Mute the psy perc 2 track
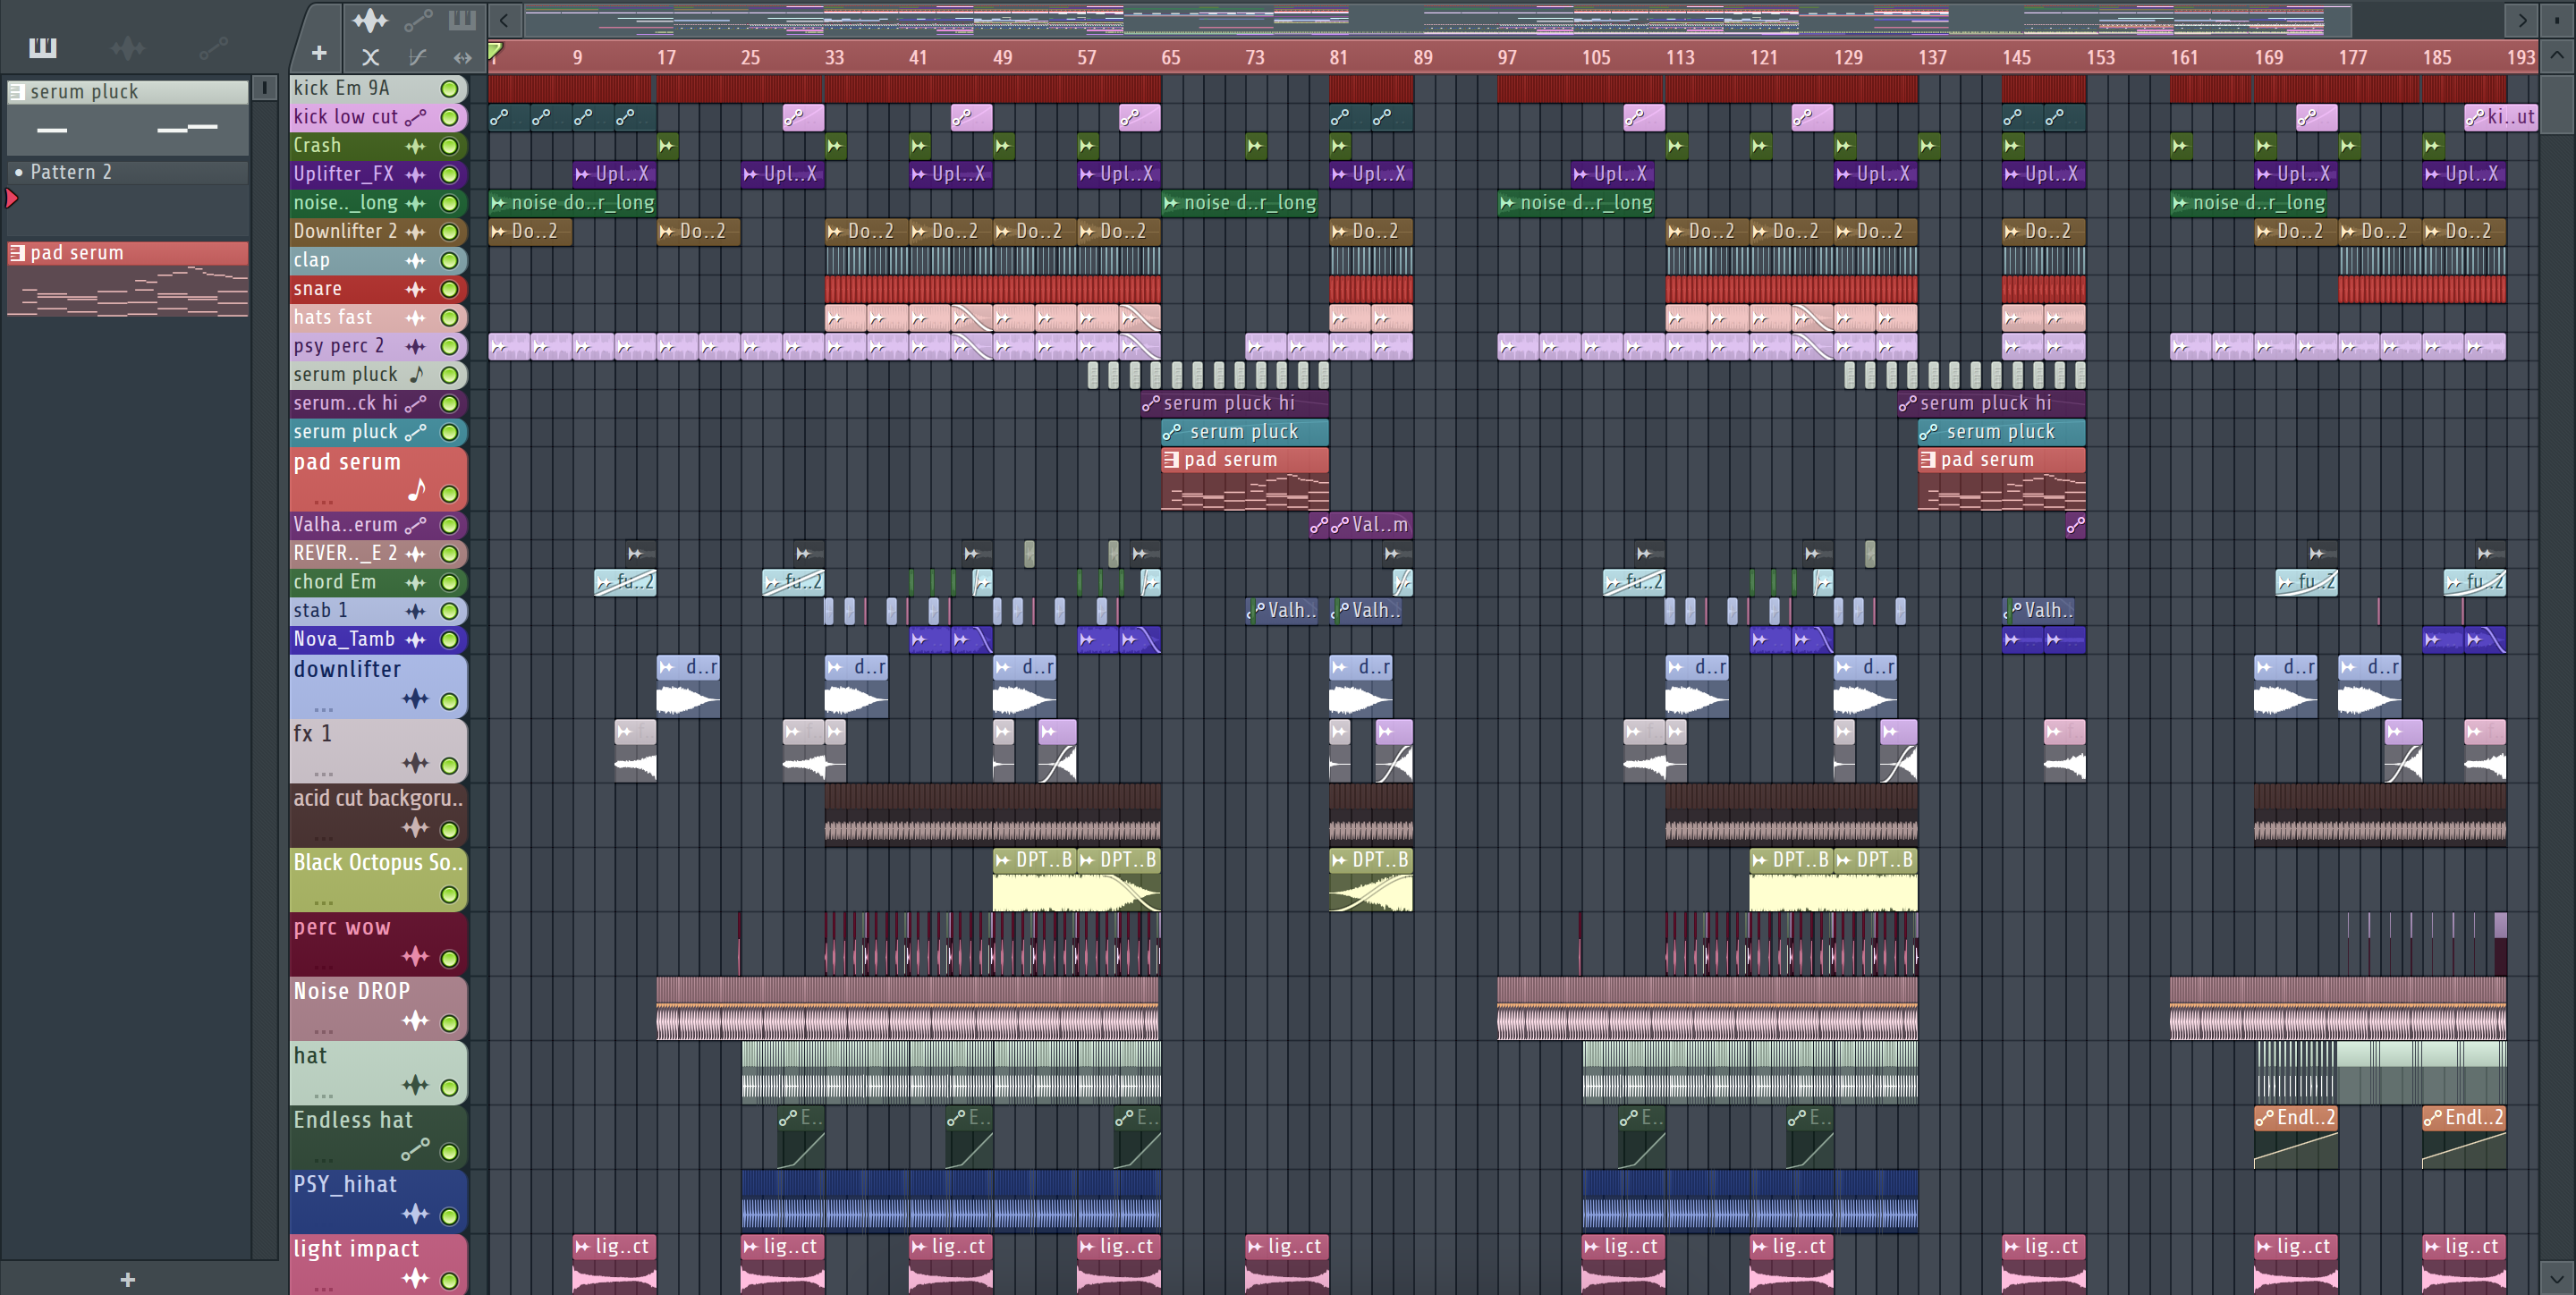Screen dimensions: 2576x1295 450,347
